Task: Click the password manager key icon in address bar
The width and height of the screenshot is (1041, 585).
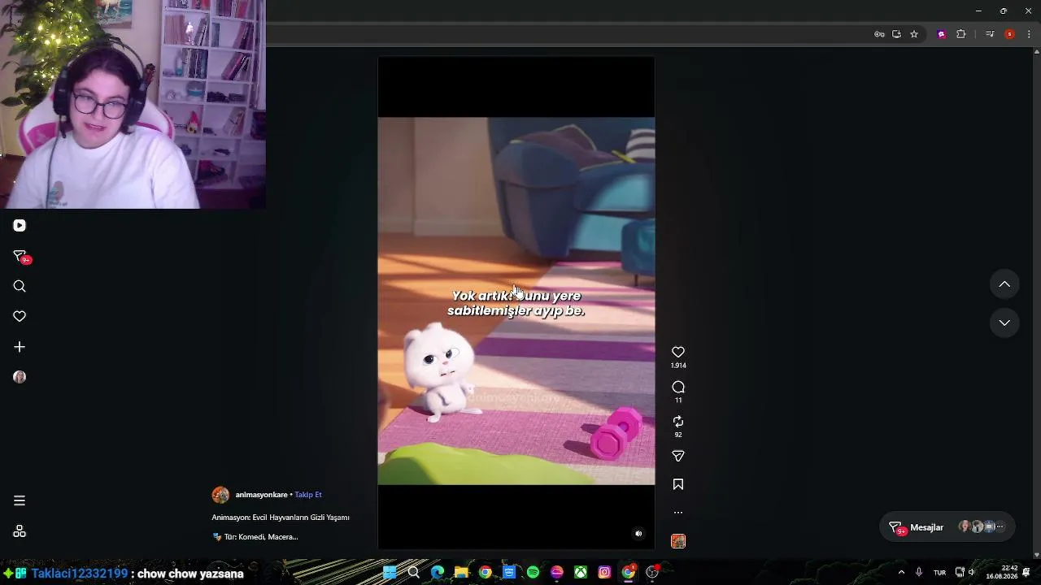Action: point(879,34)
